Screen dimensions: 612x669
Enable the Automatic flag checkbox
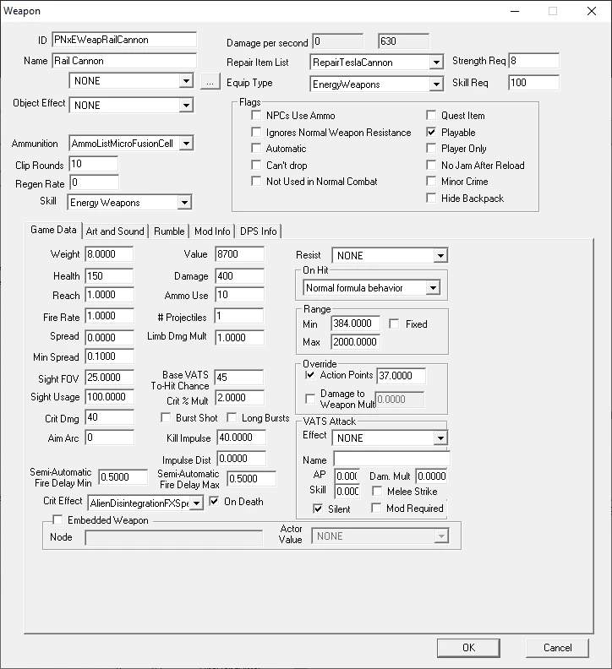(x=256, y=149)
